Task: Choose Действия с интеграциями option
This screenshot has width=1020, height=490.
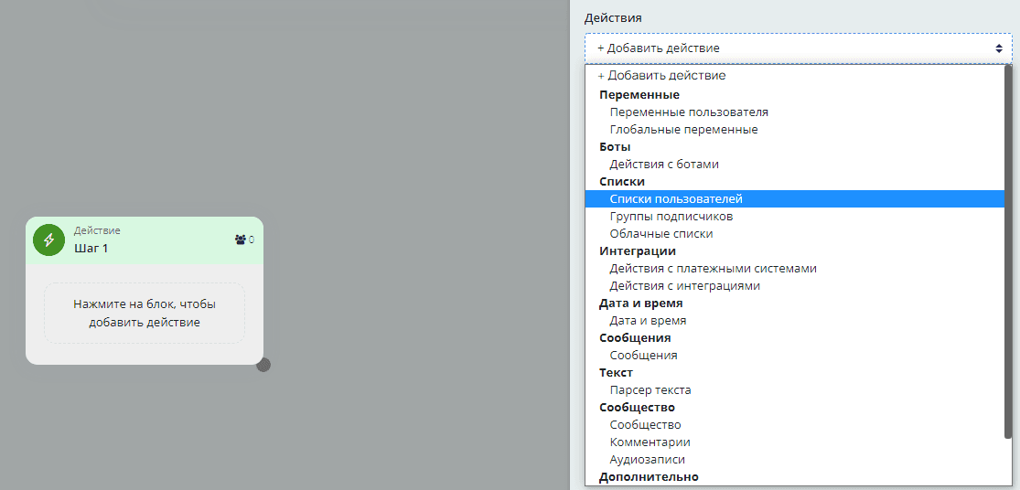Action: tap(684, 286)
